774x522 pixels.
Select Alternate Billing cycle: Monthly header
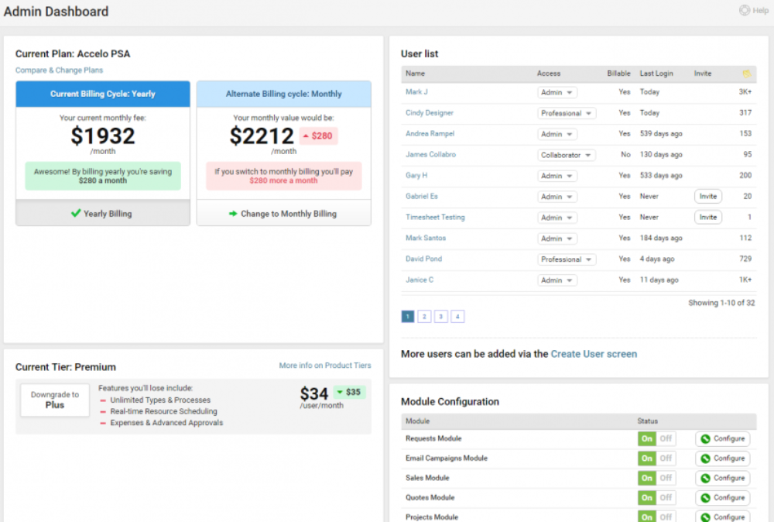tap(284, 94)
